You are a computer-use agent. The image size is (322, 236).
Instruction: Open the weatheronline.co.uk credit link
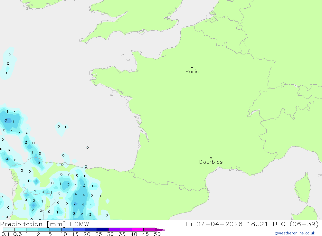[x=295, y=233]
